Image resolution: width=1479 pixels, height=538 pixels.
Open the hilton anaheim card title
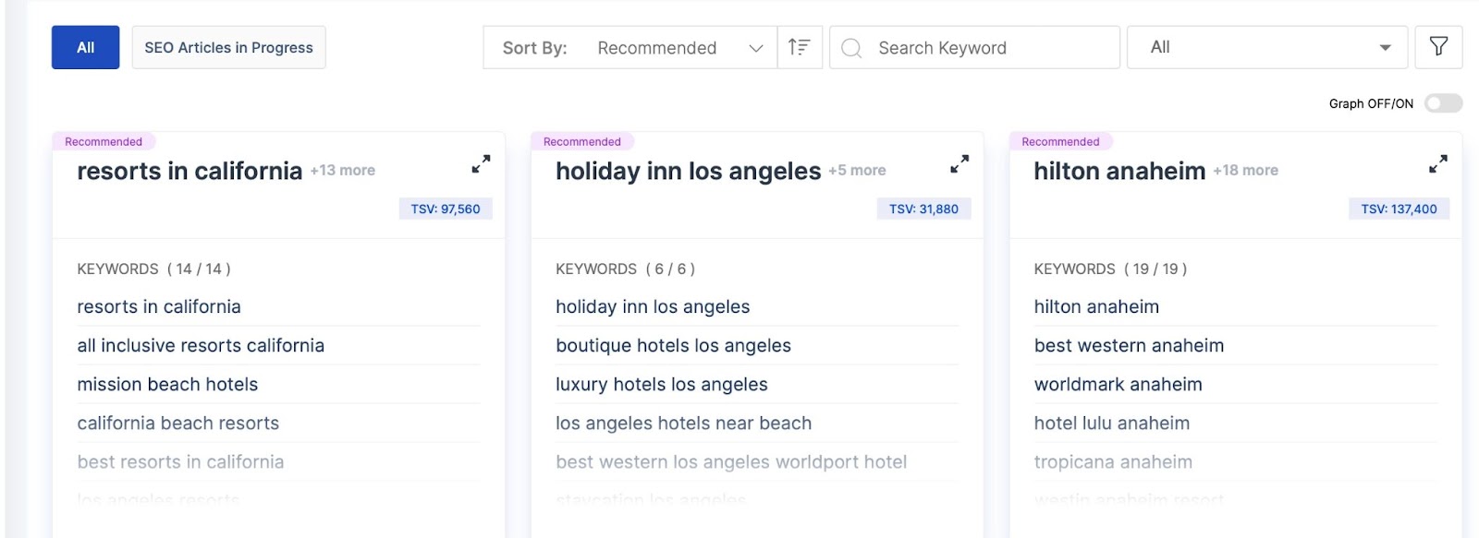point(1119,171)
